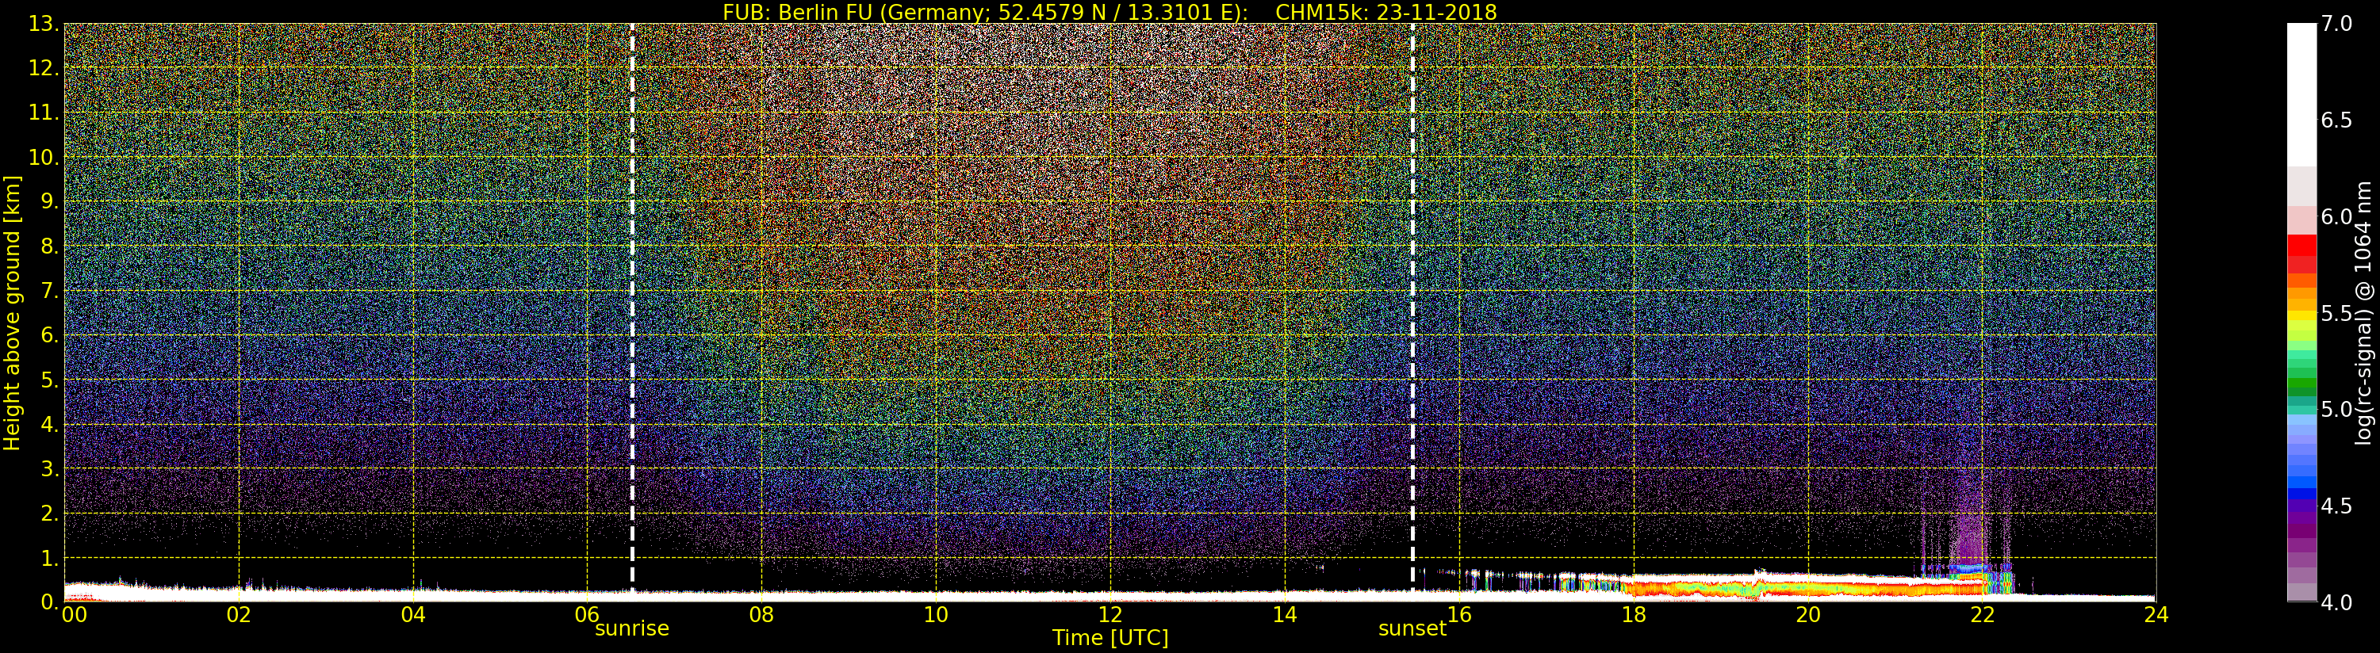Click the "log(rc-signal) @ 1064 nm" colorbar label
This screenshot has height=653, width=2380.
[2365, 312]
